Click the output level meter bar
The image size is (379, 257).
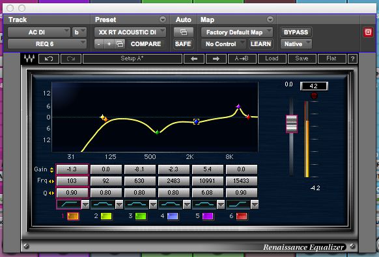(307, 140)
